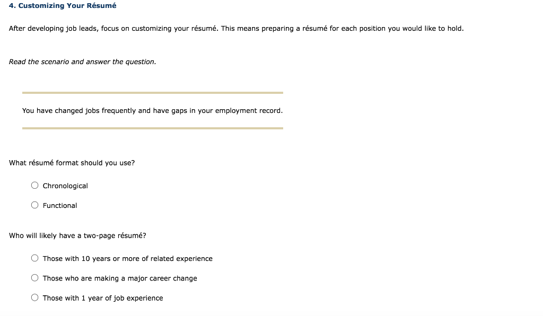Click the '4. Customizing Your Résumé' heading
Viewport: 543px width, 316px height.
63,6
